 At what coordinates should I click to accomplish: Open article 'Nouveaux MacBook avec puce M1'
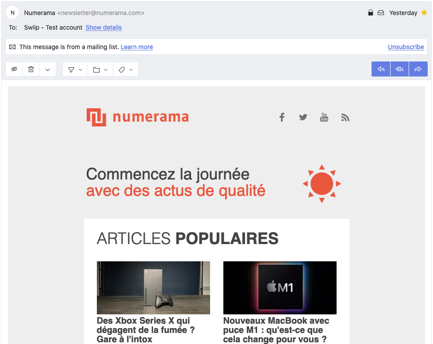[x=276, y=330]
